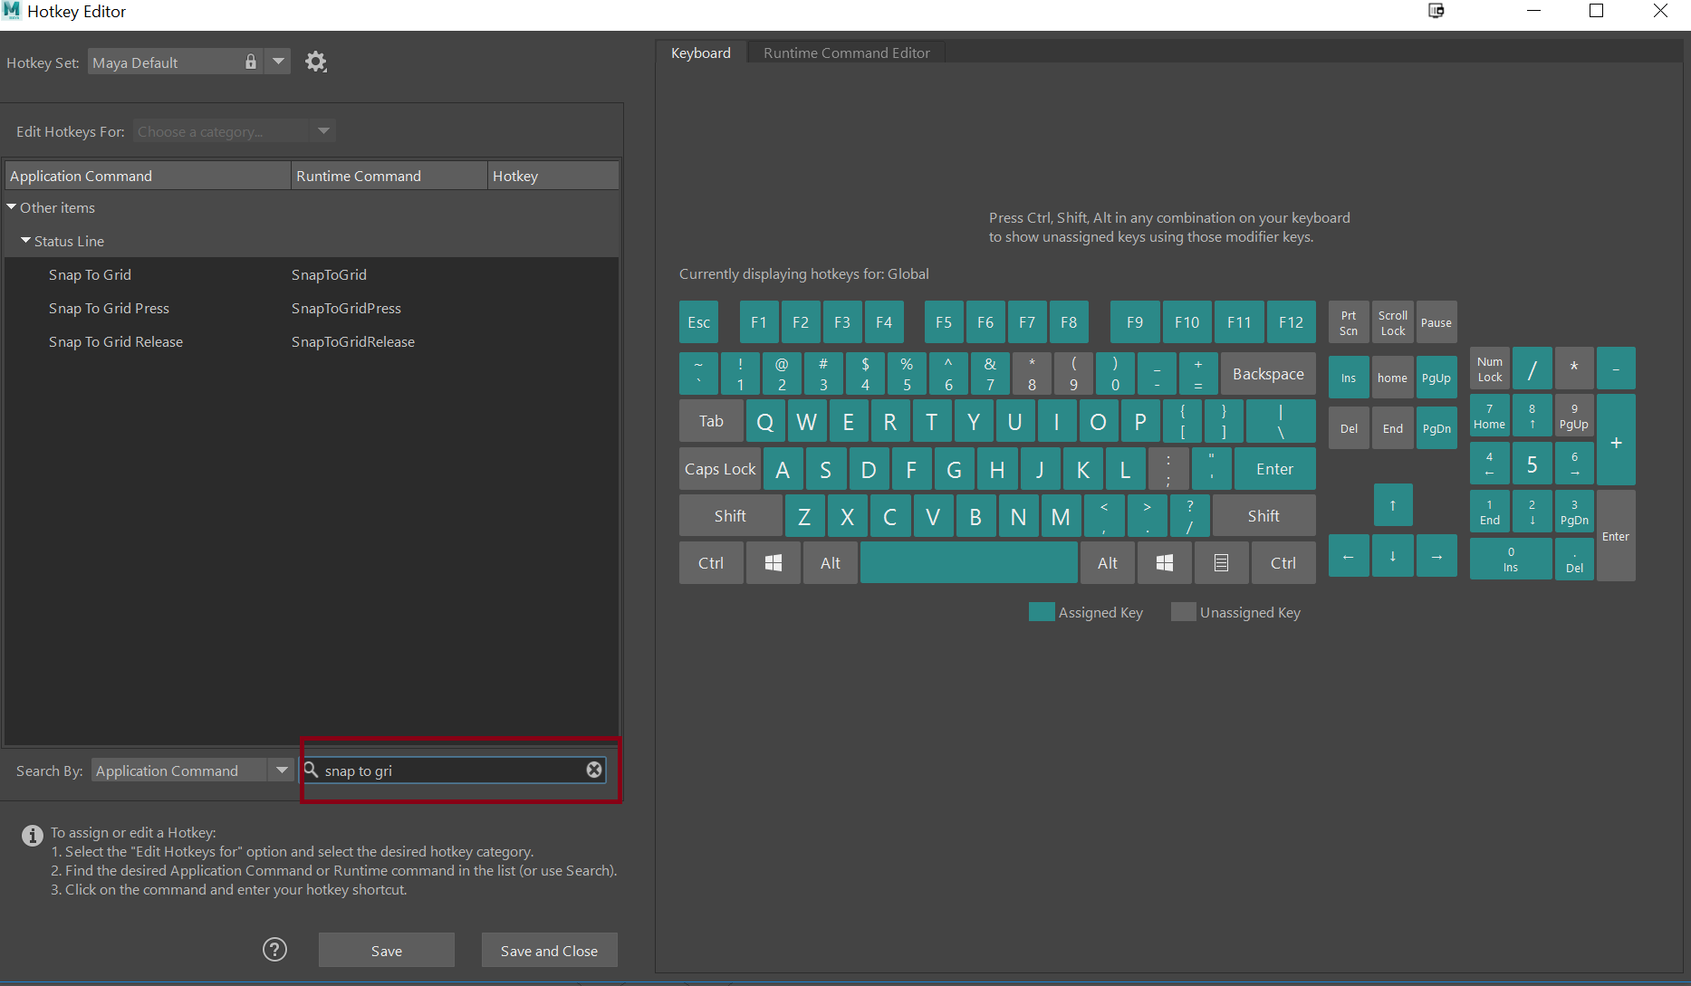Clear the search text using the X icon
This screenshot has width=1691, height=986.
click(x=594, y=770)
